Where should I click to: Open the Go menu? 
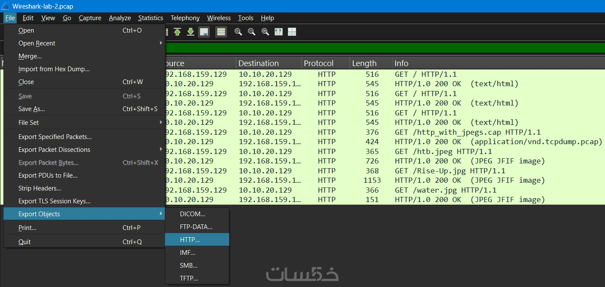(x=67, y=18)
